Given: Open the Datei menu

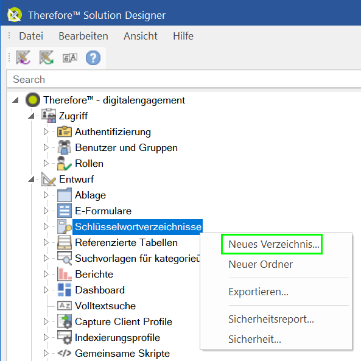Looking at the screenshot, I should pyautogui.click(x=31, y=36).
